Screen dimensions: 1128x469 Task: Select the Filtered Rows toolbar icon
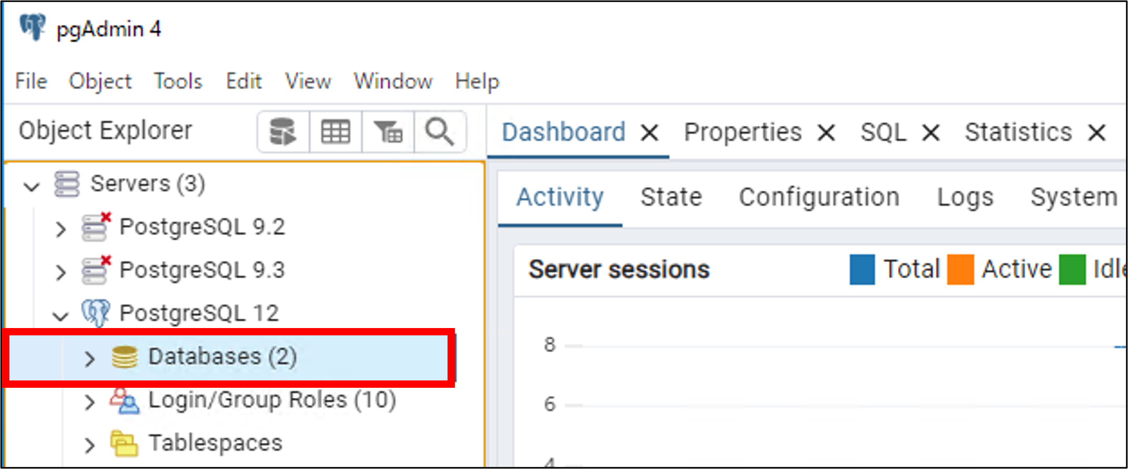[x=388, y=132]
